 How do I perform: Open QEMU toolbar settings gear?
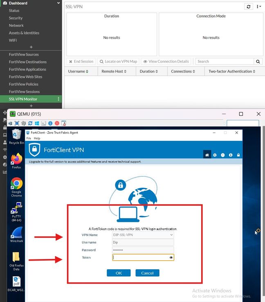click(24, 123)
